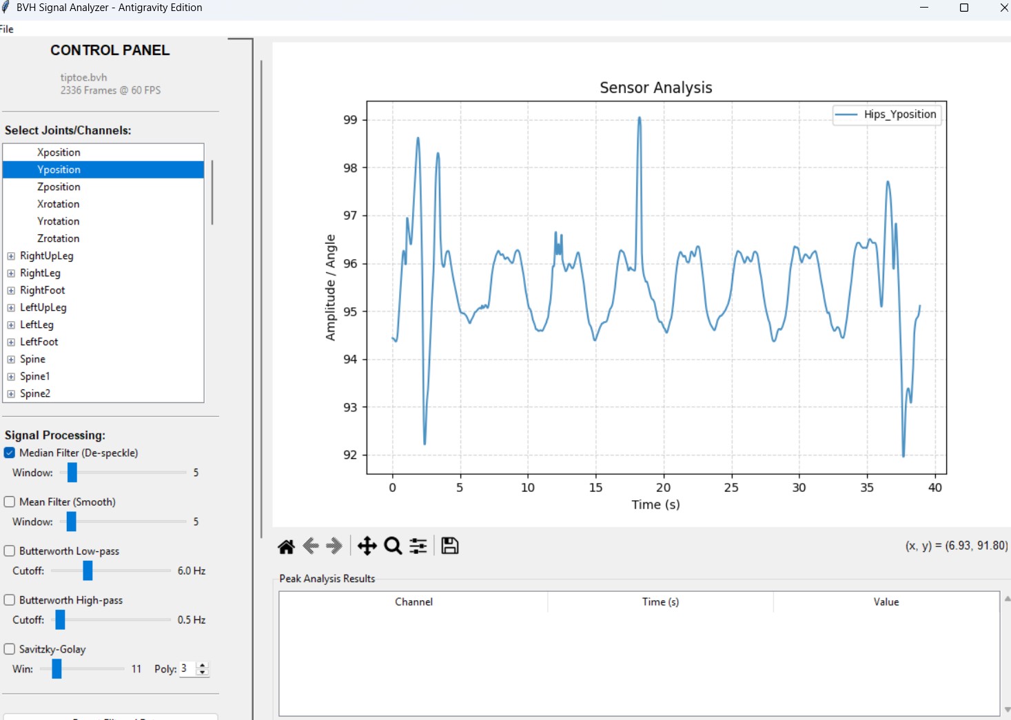Reset plot to original home view
1011x720 pixels.
click(x=286, y=546)
